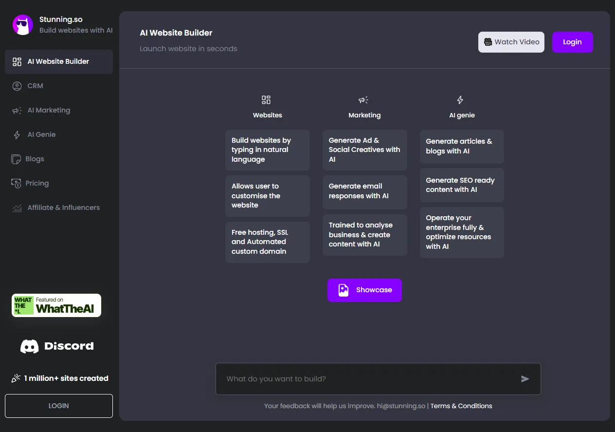Focus the 'What do you want to build?' input
Image resolution: width=615 pixels, height=432 pixels.
[378, 379]
